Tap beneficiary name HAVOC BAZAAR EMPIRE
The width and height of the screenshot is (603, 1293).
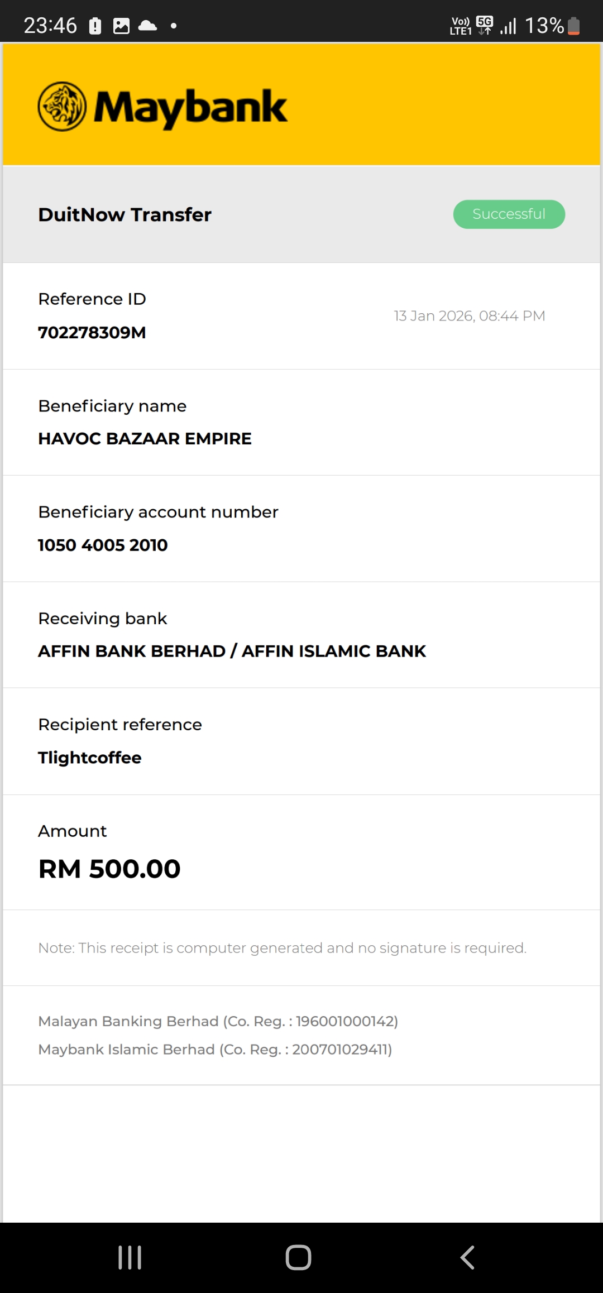tap(145, 439)
